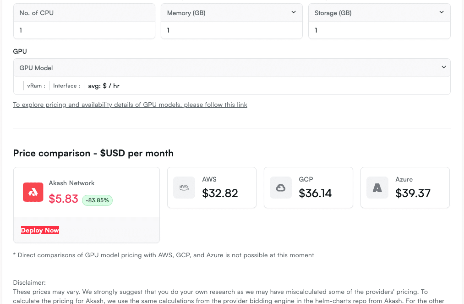The image size is (464, 304).
Task: Click the "vRam :" label
Action: pos(36,86)
